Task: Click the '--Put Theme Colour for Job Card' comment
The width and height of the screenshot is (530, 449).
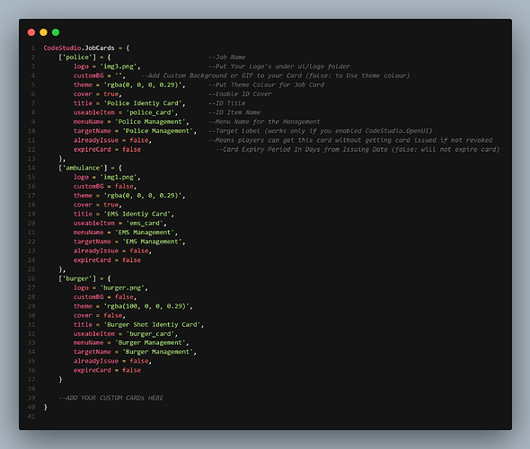Action: 267,84
